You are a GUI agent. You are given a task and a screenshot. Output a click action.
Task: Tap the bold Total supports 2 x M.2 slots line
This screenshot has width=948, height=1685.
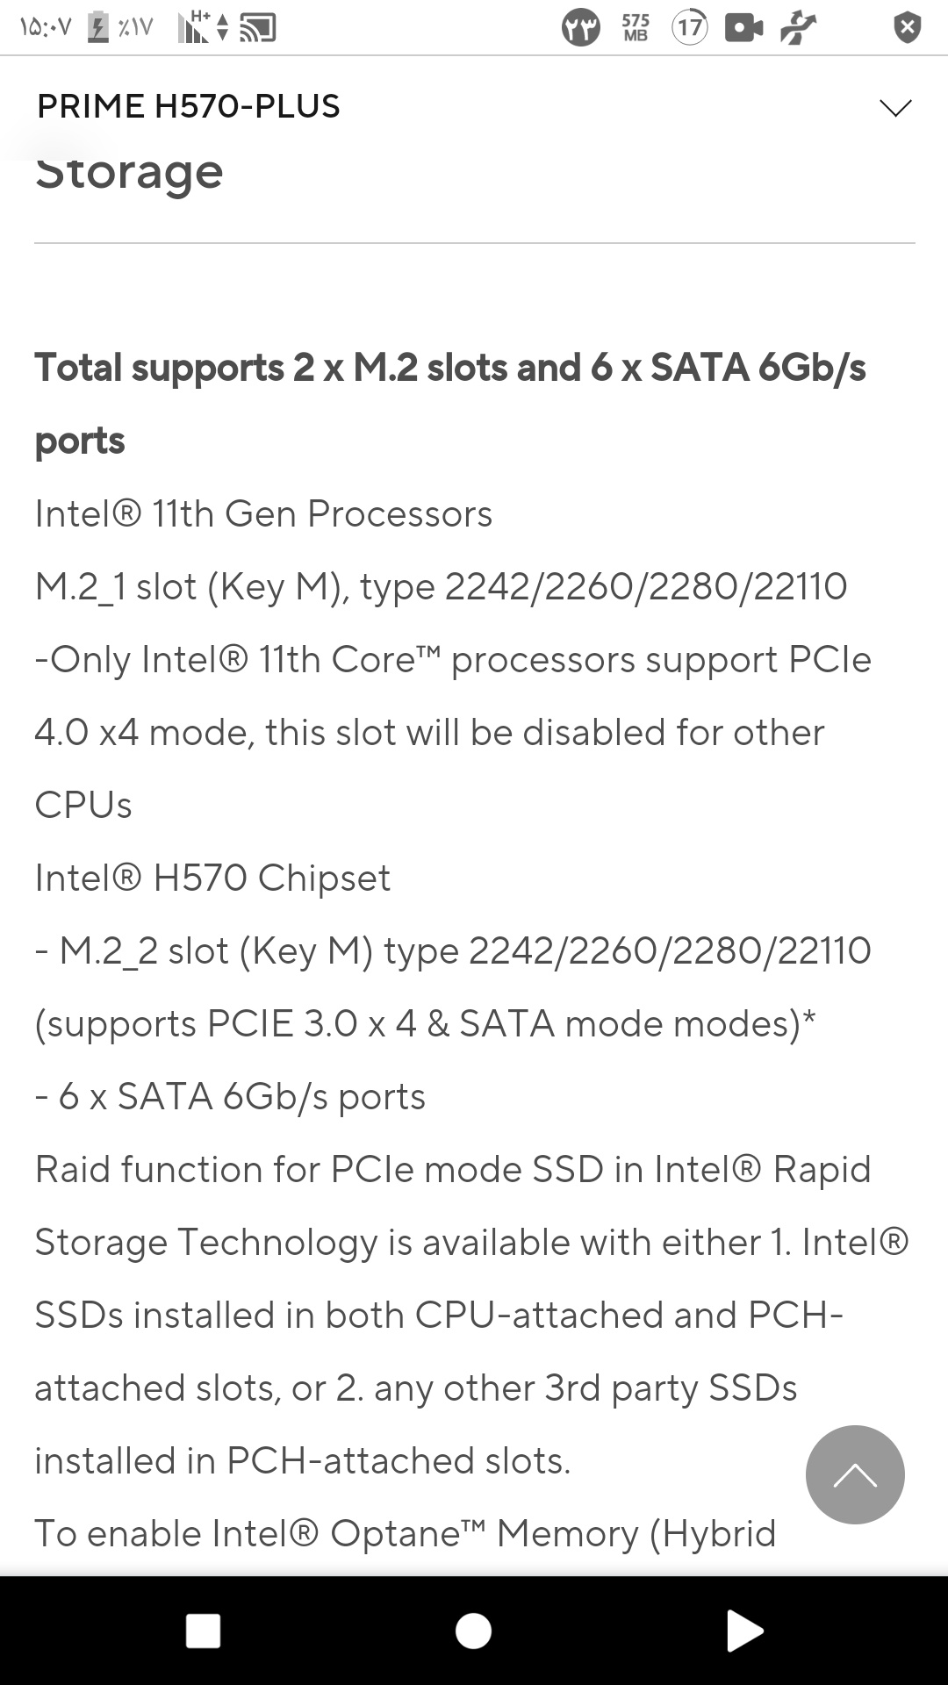tap(450, 404)
